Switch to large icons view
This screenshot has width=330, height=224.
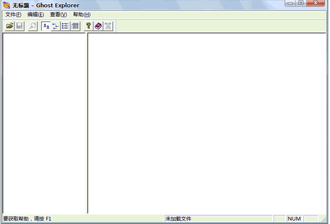[46, 26]
